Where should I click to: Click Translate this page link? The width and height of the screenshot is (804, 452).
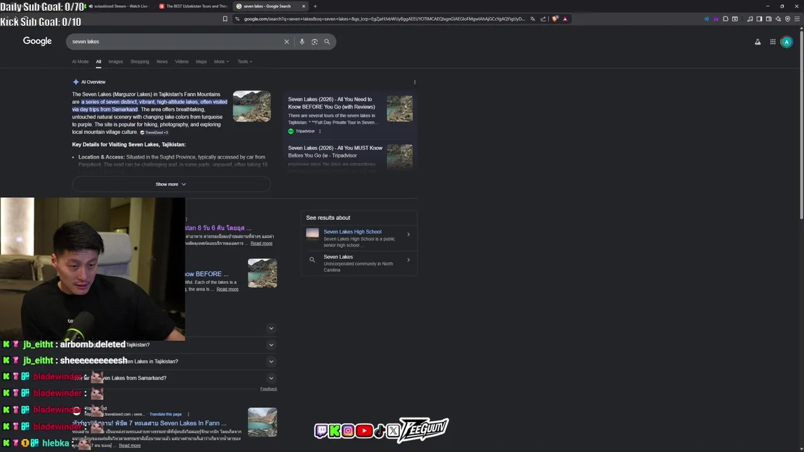pos(165,414)
